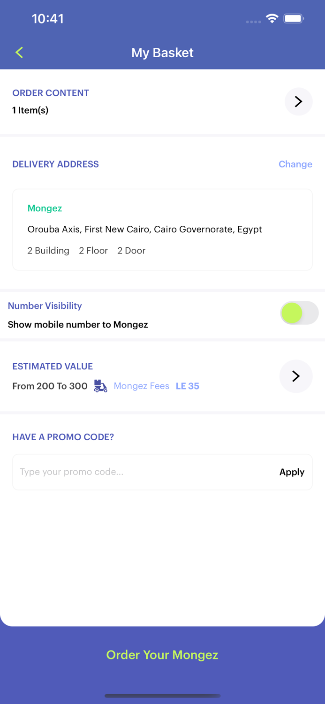
Task: Change the delivery address
Action: [x=295, y=164]
